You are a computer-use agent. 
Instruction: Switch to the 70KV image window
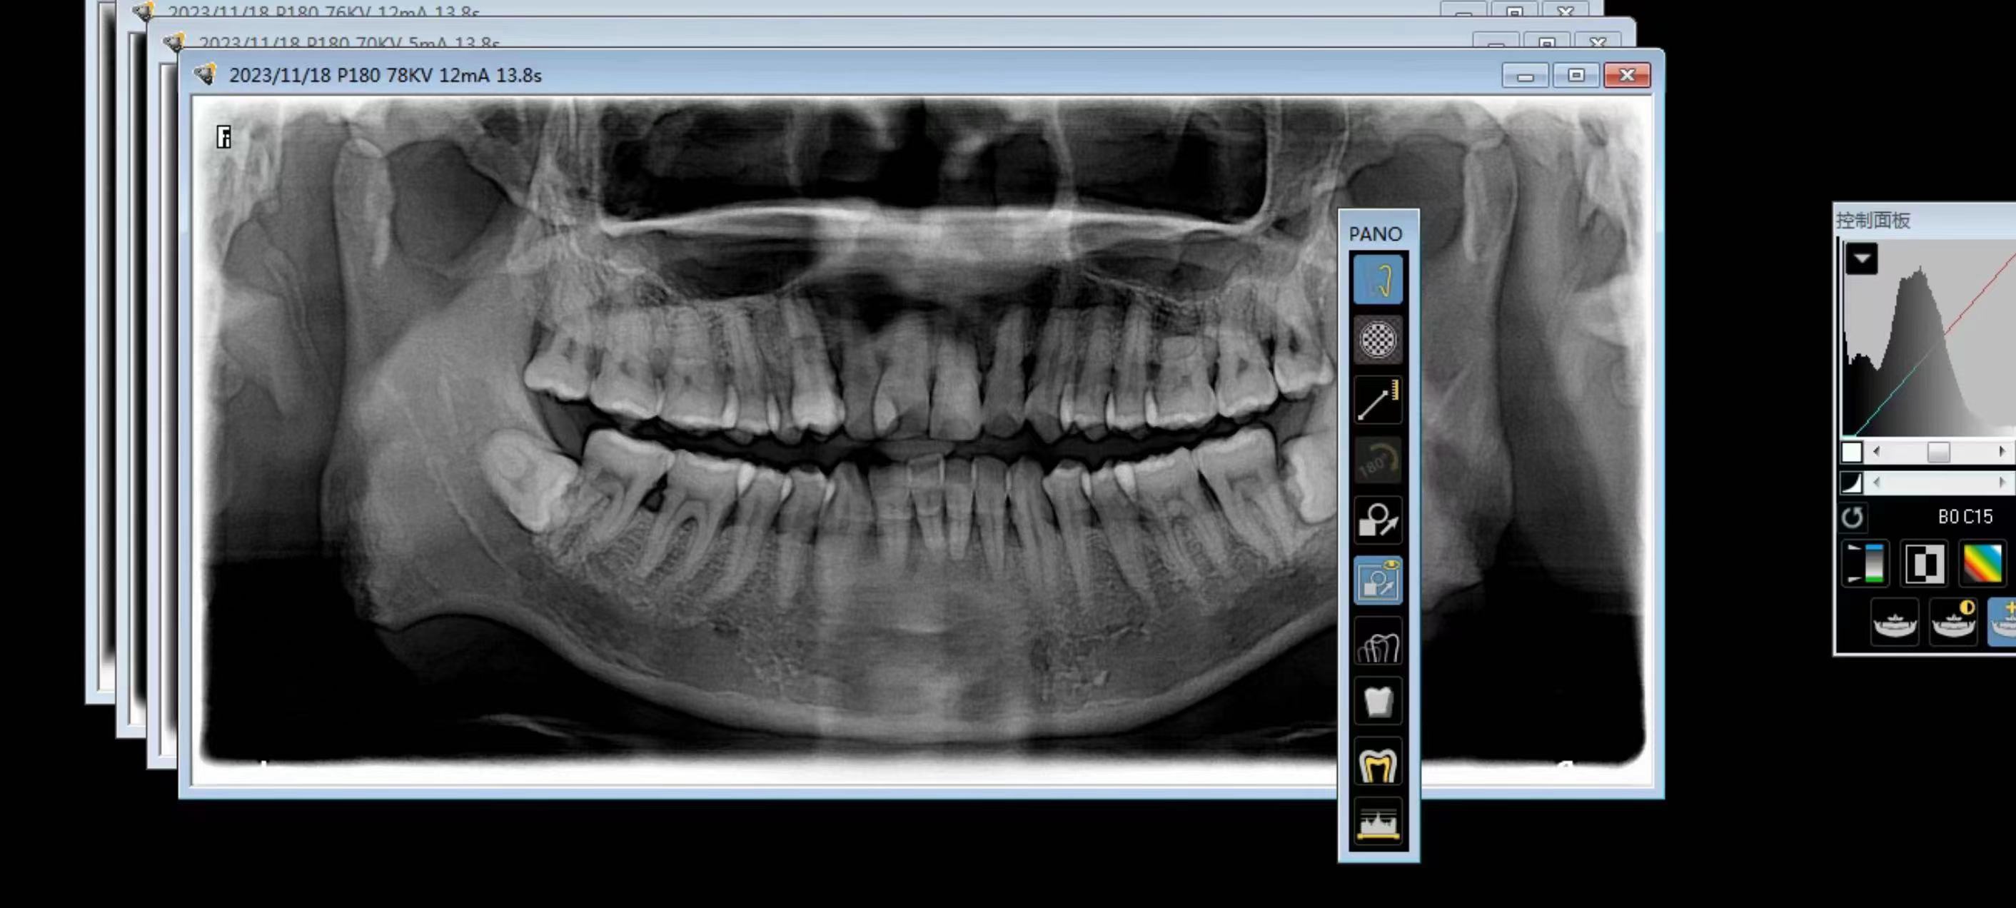[352, 43]
